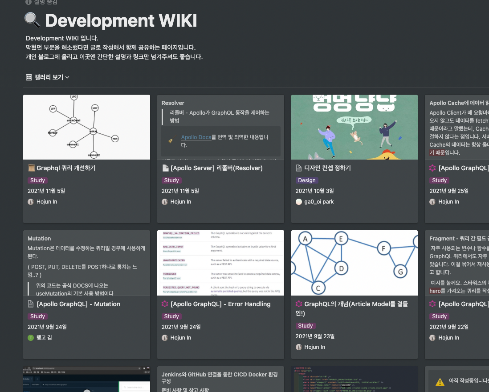Open the node graph diagram thumbnail
The height and width of the screenshot is (392, 489).
tap(86, 127)
